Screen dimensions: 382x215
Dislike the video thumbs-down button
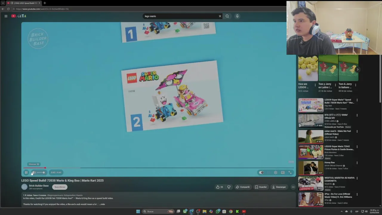click(x=229, y=187)
